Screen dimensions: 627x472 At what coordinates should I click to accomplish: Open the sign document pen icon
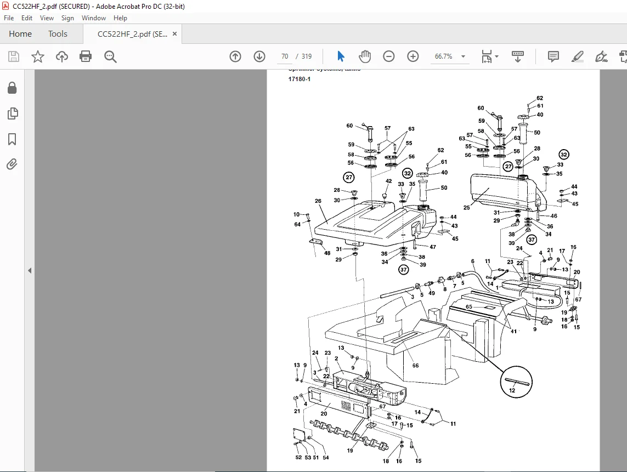601,56
